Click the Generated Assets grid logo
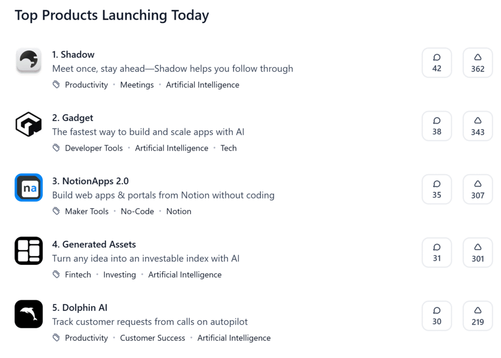Image resolution: width=501 pixels, height=358 pixels. click(x=29, y=251)
